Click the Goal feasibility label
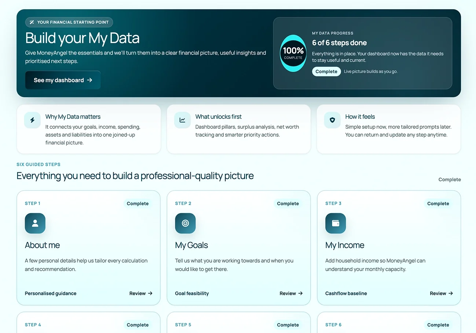476x333 pixels. tap(192, 293)
